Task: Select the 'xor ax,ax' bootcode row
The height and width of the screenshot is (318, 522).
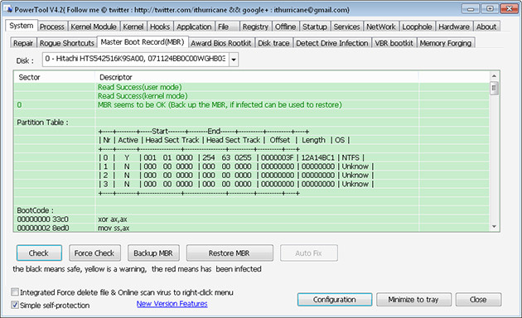Action: coord(251,219)
